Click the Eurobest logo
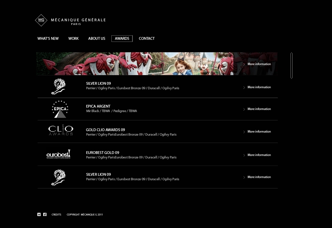This screenshot has width=332, height=228. tap(58, 154)
